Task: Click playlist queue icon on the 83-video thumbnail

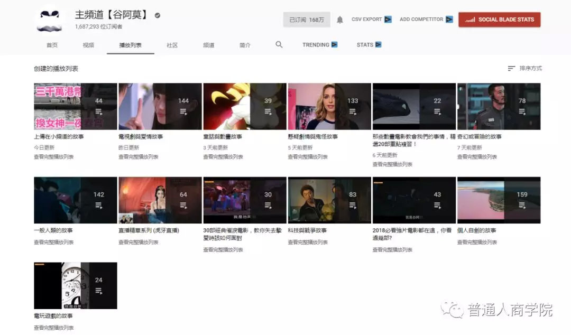Action: [353, 206]
